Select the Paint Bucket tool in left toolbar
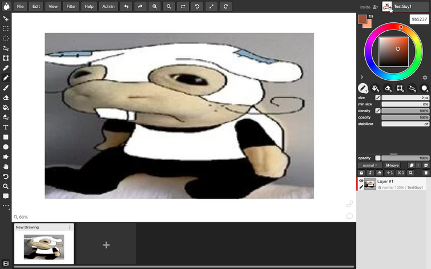This screenshot has height=269, width=431. click(6, 108)
